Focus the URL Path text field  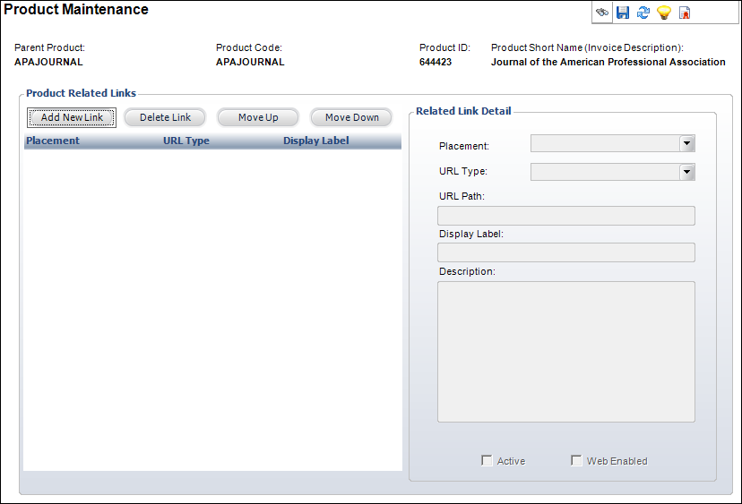[x=566, y=216]
